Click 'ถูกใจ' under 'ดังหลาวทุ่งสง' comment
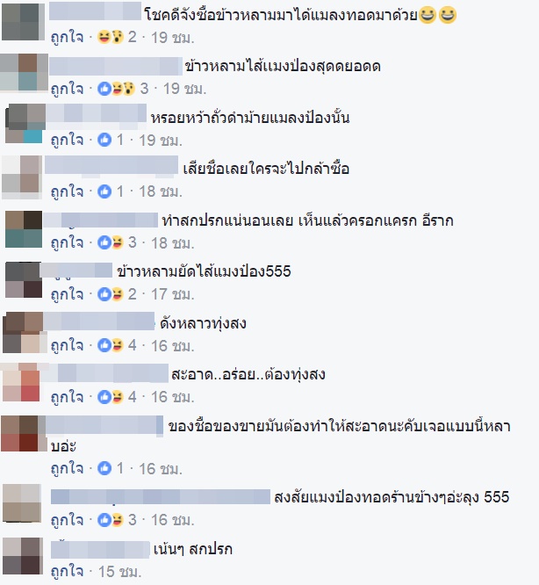 pos(67,345)
